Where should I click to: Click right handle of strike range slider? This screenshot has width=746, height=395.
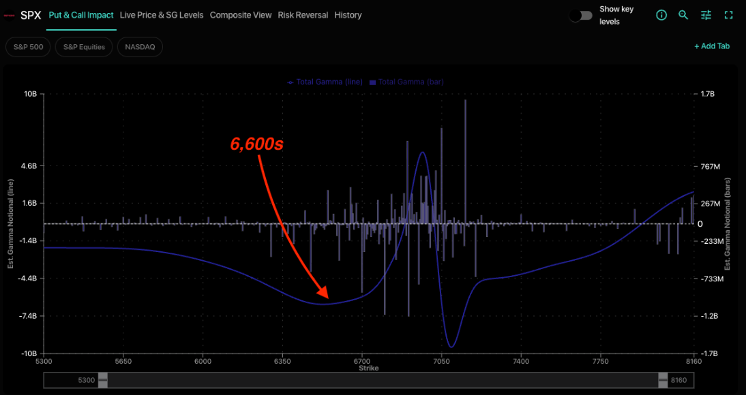point(663,381)
